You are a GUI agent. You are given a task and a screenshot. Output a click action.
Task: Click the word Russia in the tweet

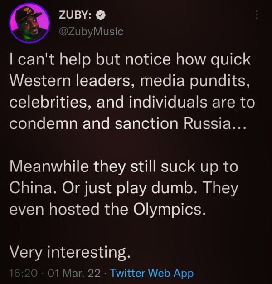207,124
